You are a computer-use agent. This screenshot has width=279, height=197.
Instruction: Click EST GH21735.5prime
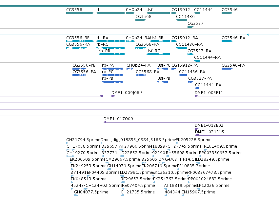click(122, 195)
